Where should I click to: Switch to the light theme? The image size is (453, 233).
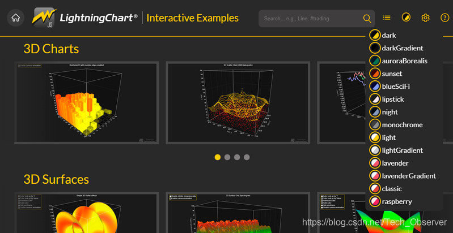pyautogui.click(x=383, y=137)
